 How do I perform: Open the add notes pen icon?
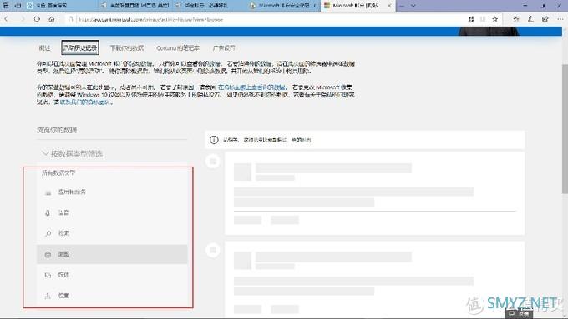click(530, 19)
